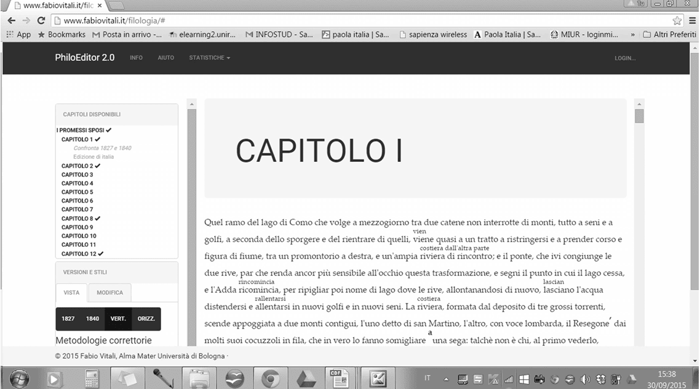This screenshot has height=389, width=700.
Task: Open 'Confronta 1827 e 1840' sub-item
Action: (102, 148)
